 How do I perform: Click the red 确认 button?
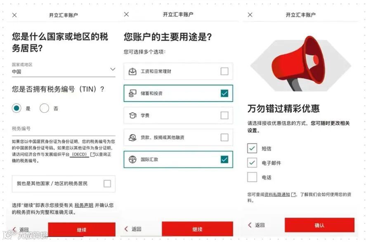(x=319, y=225)
